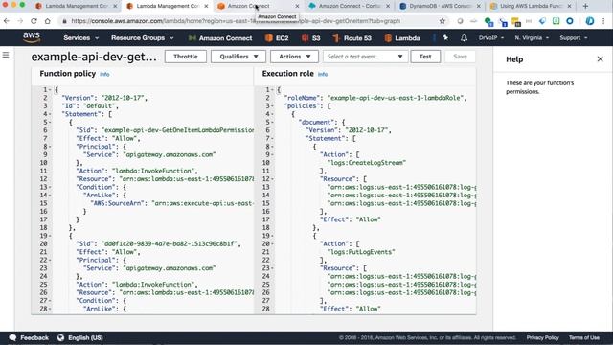The height and width of the screenshot is (345, 613).
Task: Open the N. Virginia region dropdown
Action: [x=532, y=38]
